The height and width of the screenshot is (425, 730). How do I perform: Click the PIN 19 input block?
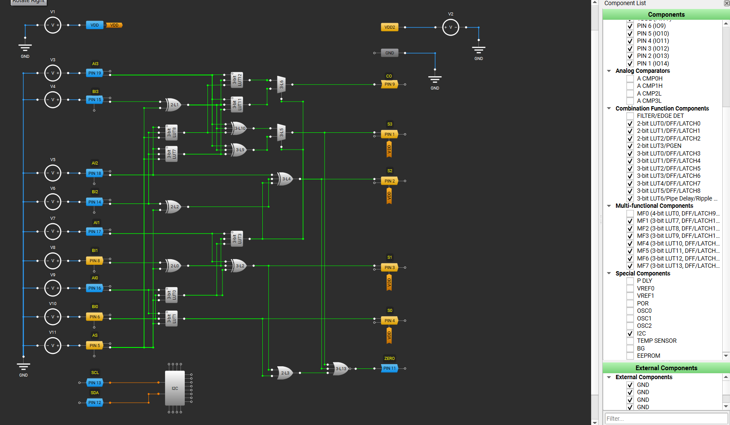[95, 73]
